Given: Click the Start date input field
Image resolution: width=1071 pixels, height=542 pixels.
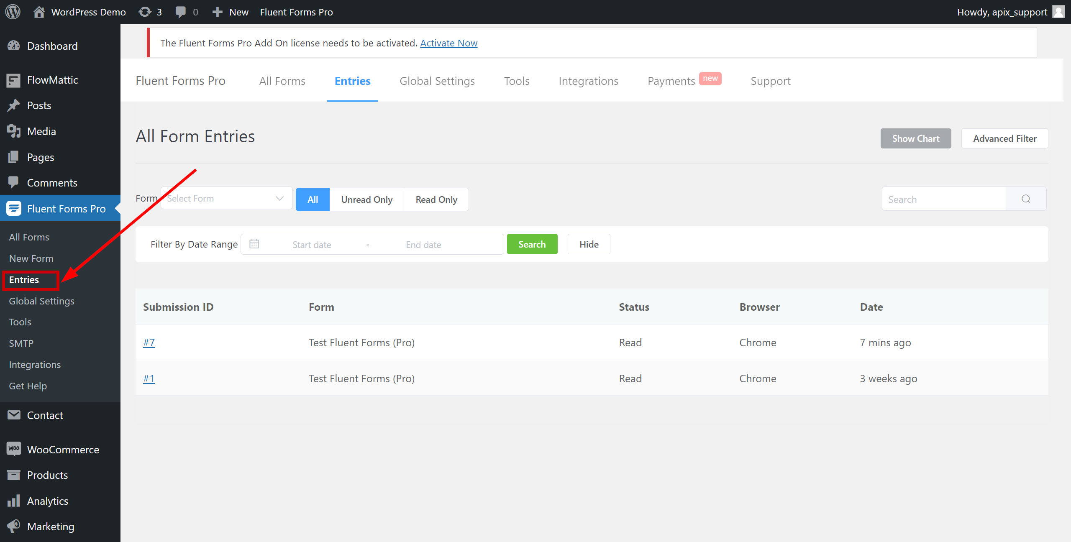Looking at the screenshot, I should point(312,244).
